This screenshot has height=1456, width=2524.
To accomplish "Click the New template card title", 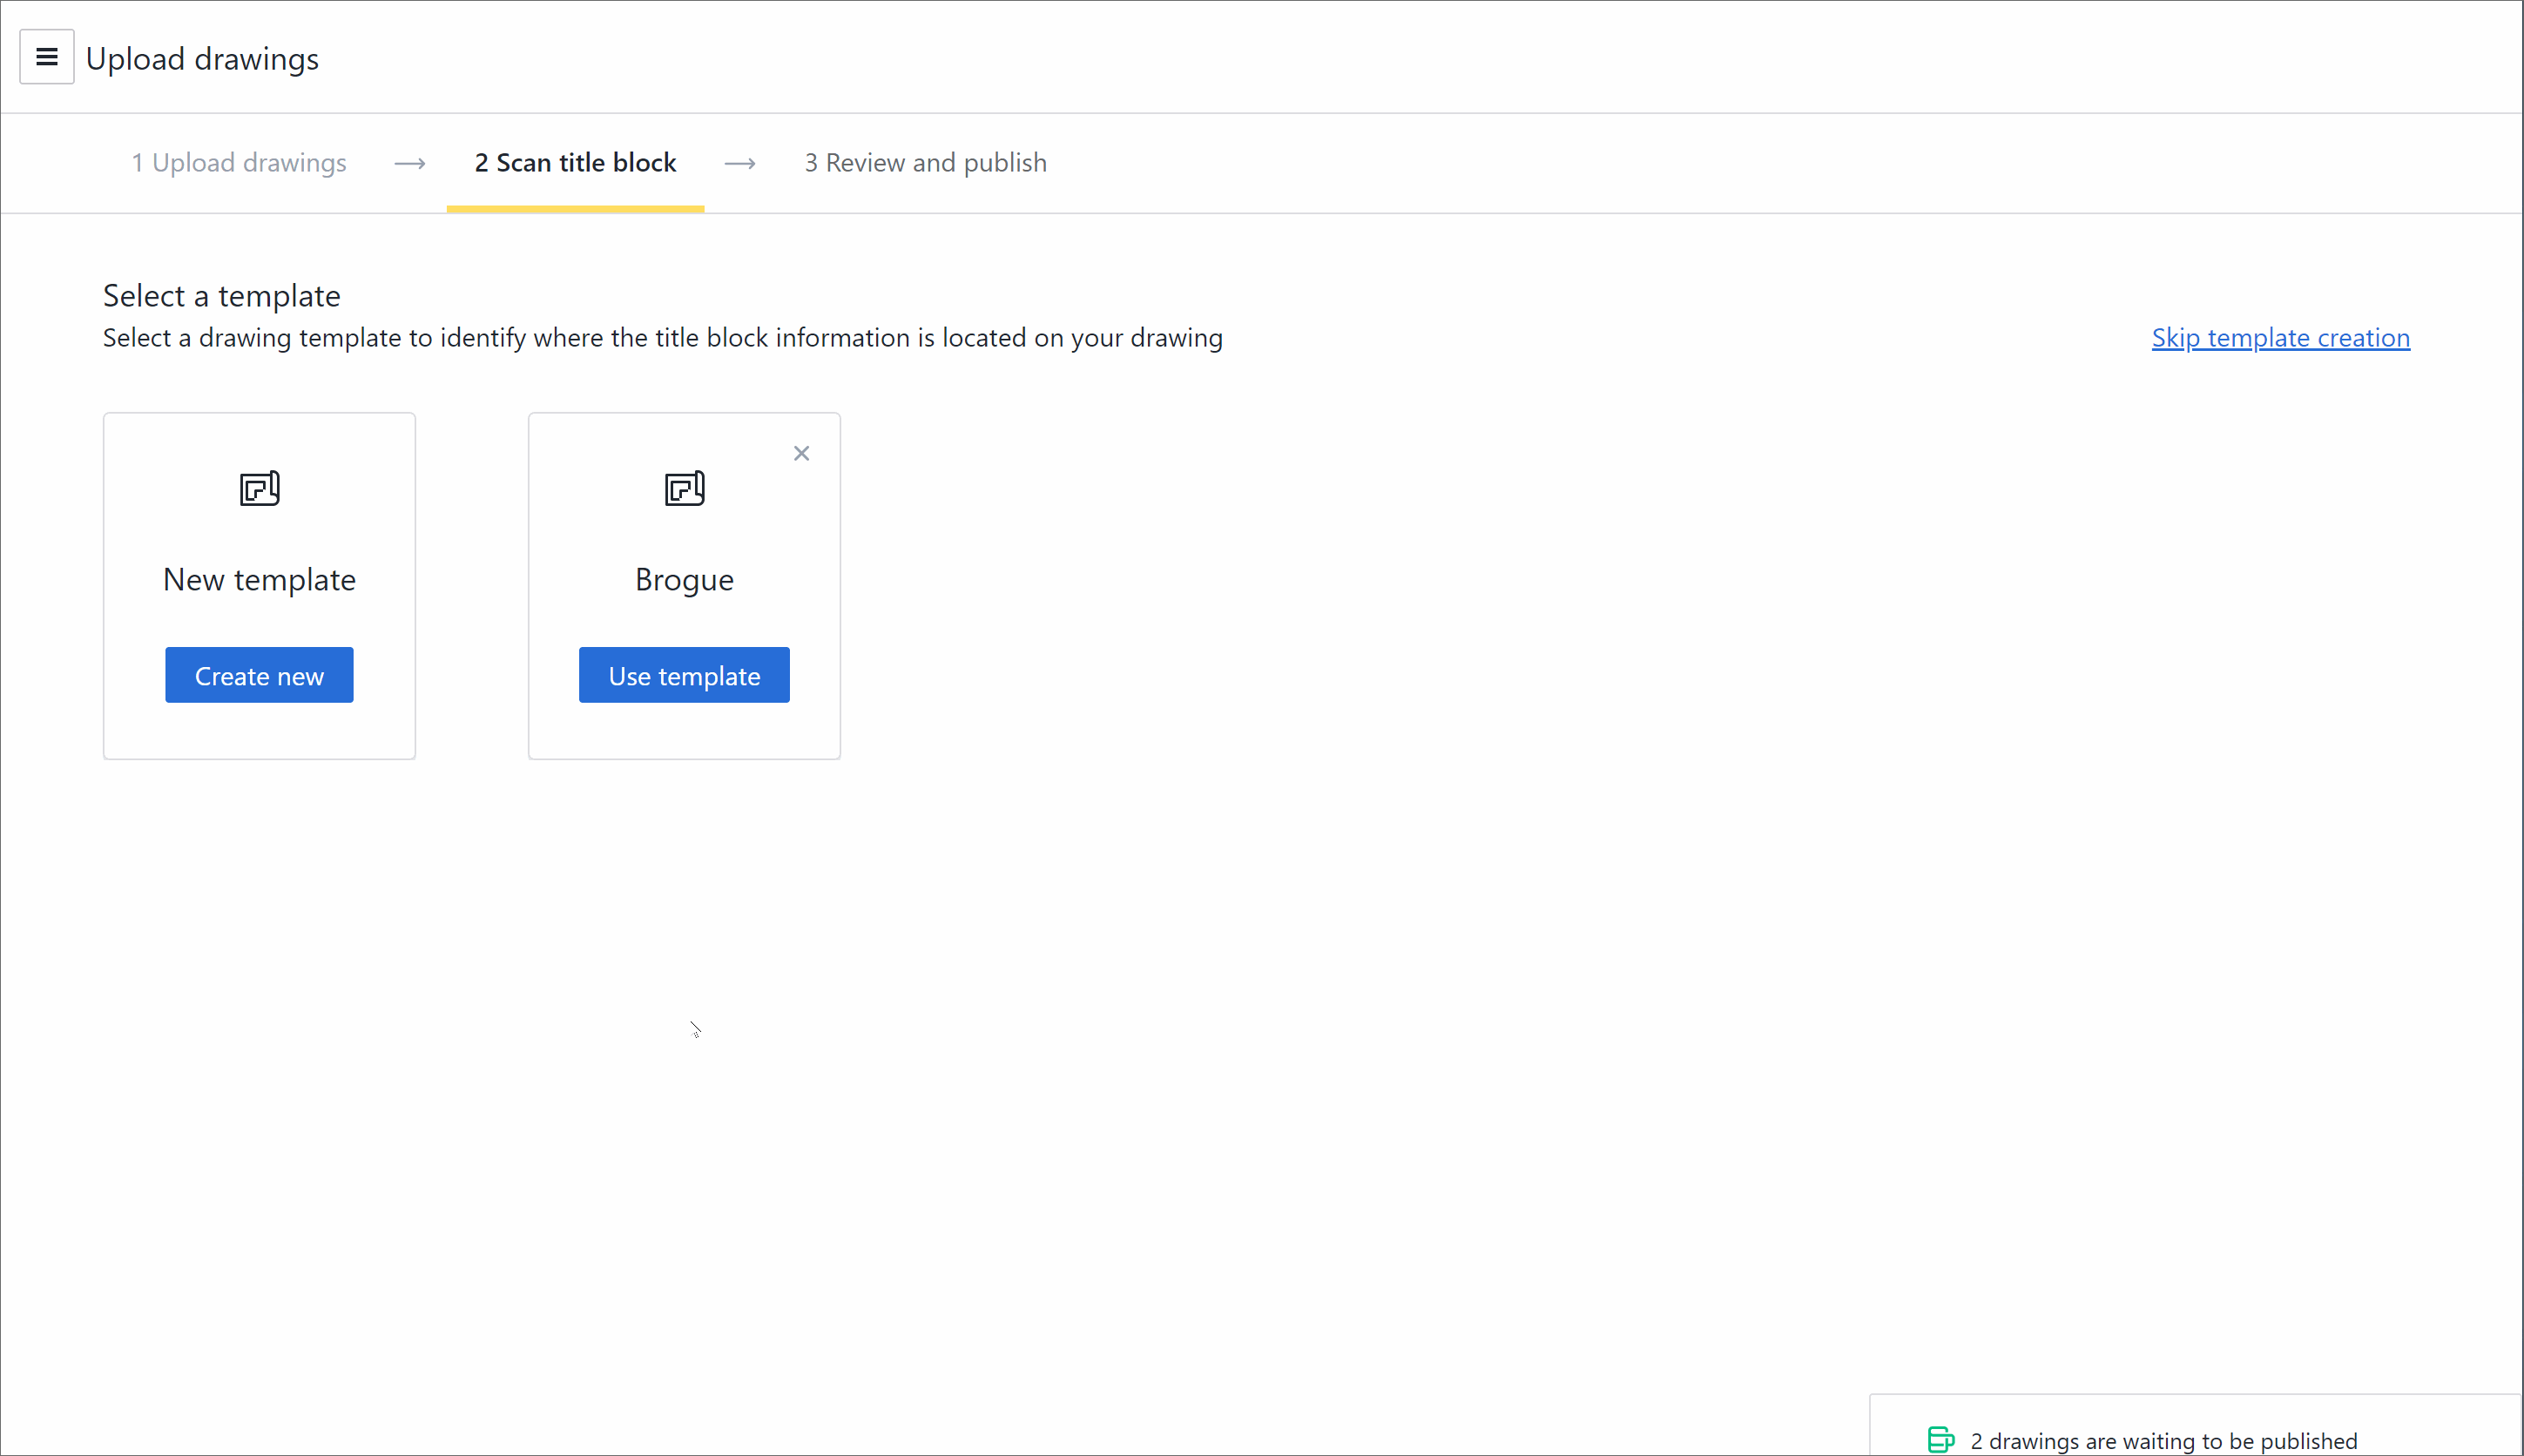I will coord(259,580).
